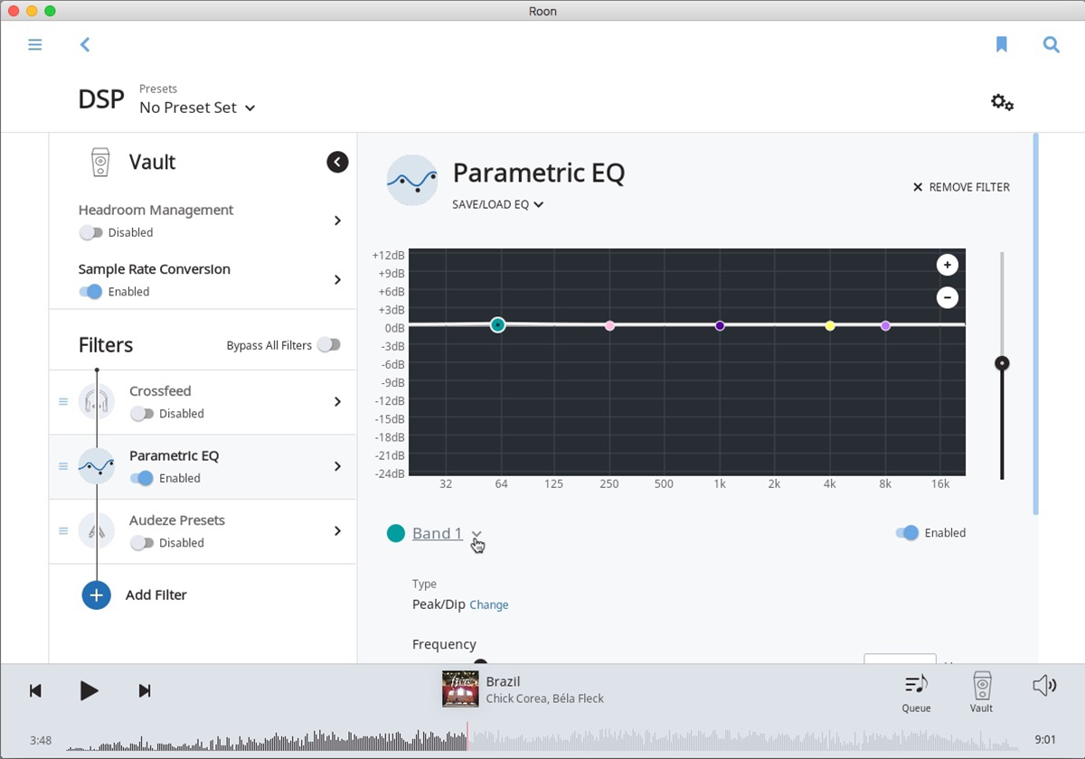The height and width of the screenshot is (759, 1085).
Task: Toggle Bypass All Filters switch
Action: [329, 345]
